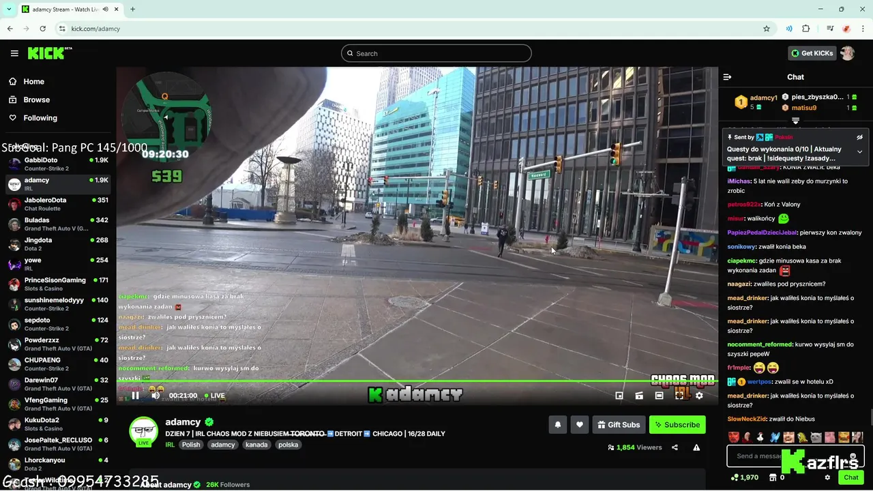Click the Gift Subs button
Screen dimensions: 873x491
click(619, 425)
